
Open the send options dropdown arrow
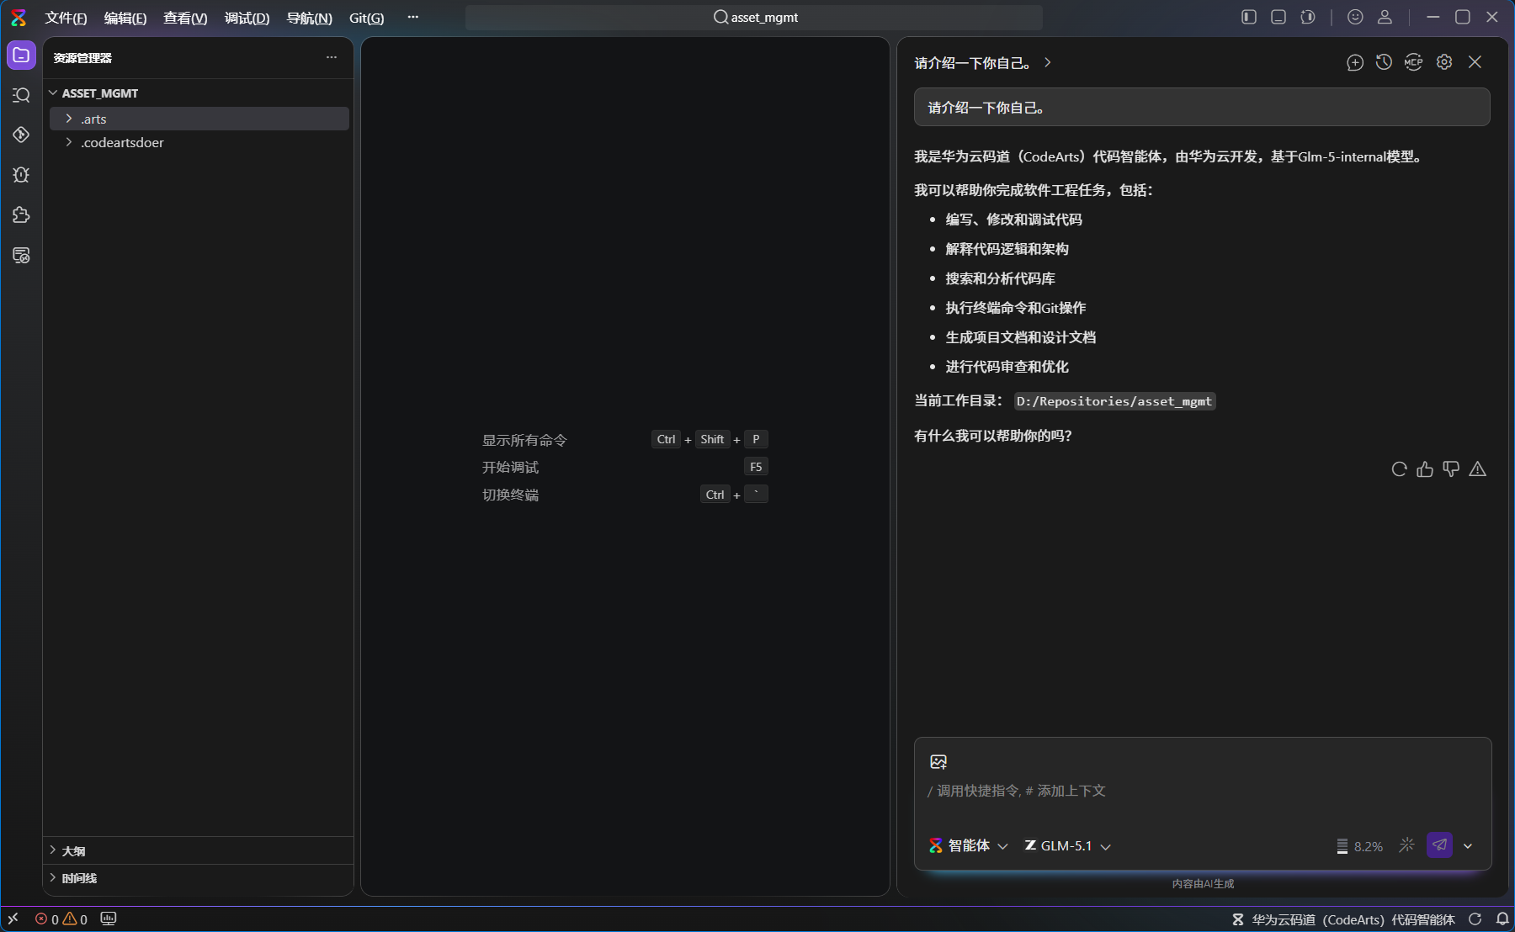tap(1468, 846)
